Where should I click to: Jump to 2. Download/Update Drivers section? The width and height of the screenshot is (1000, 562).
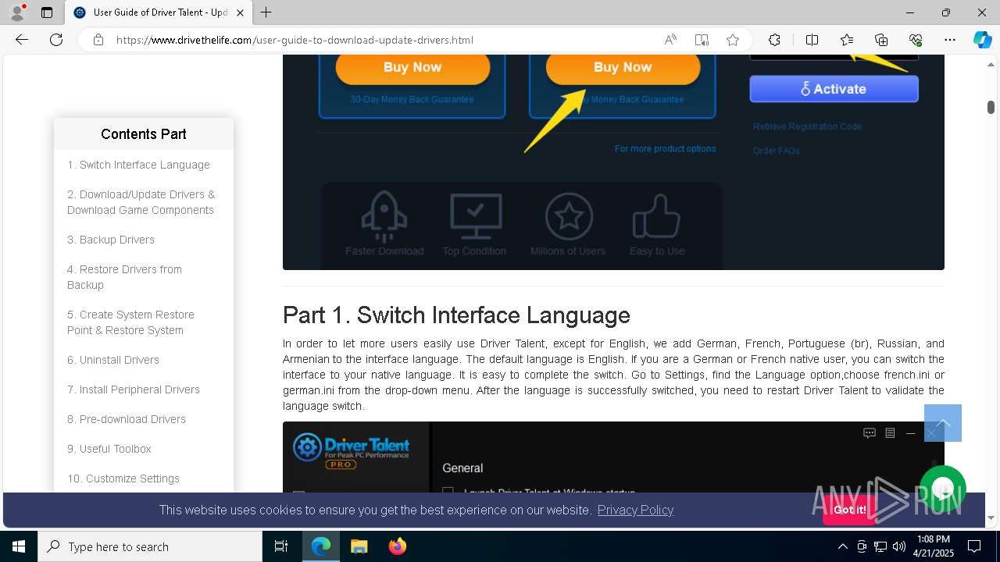point(141,202)
